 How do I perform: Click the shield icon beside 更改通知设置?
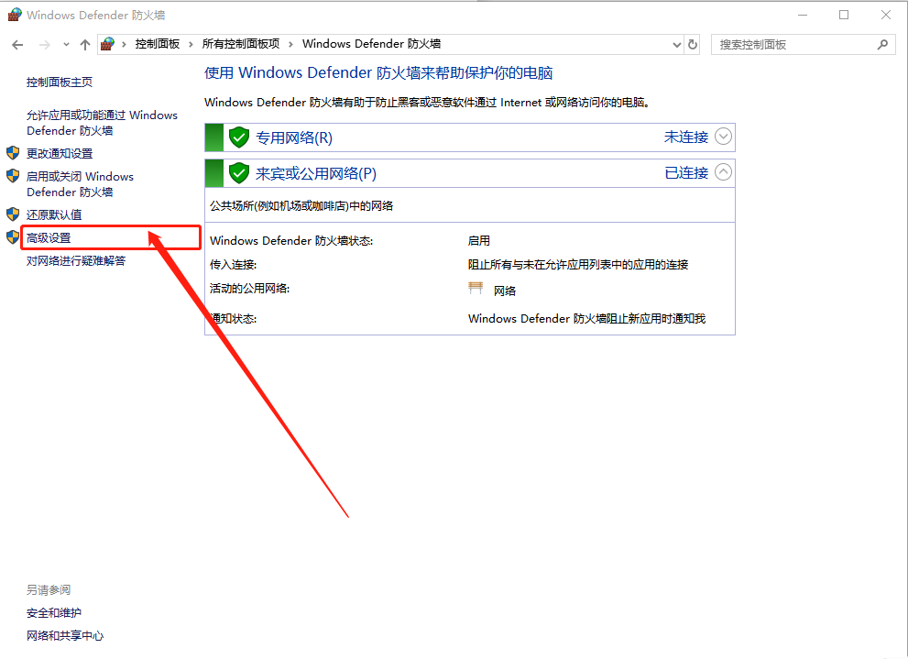(x=11, y=153)
